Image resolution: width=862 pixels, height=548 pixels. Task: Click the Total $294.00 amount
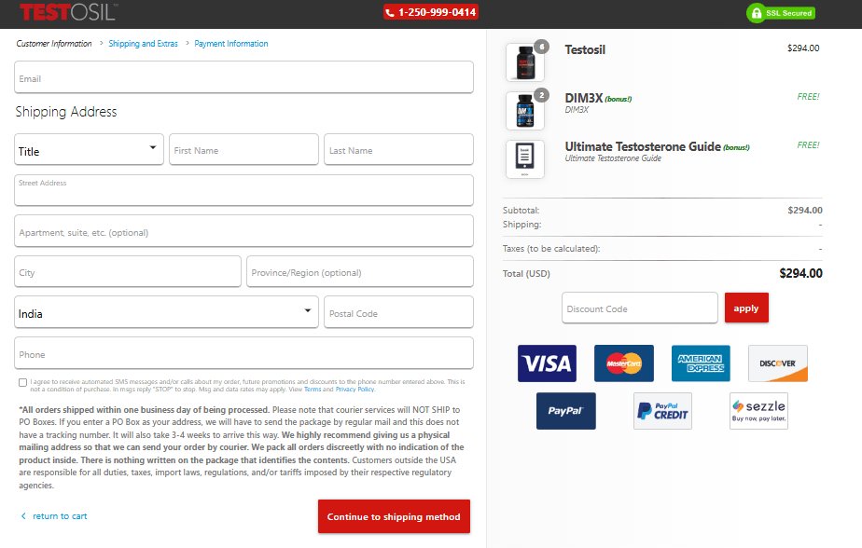coord(800,273)
